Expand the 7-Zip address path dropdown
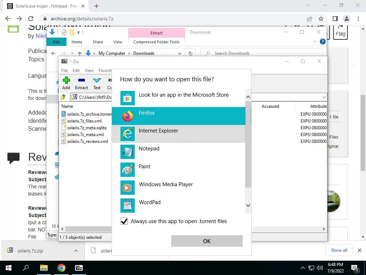This screenshot has width=366, height=275. point(324,97)
